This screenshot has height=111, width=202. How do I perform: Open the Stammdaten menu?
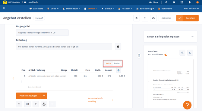tap(71, 9)
